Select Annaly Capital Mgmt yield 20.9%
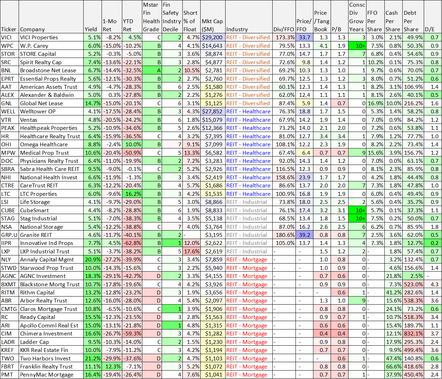 click(93, 260)
